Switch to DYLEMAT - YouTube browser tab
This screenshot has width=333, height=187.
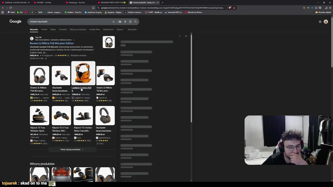48,3
